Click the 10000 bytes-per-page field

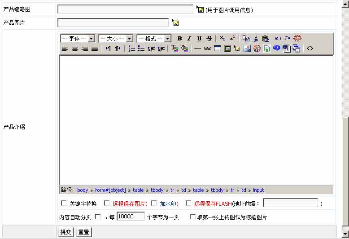point(131,217)
